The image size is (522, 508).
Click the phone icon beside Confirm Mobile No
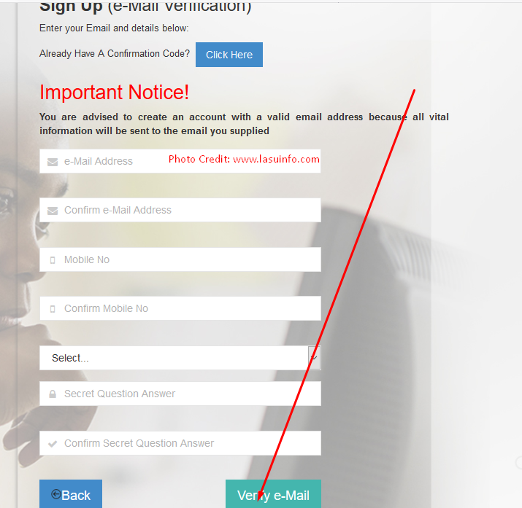[53, 309]
